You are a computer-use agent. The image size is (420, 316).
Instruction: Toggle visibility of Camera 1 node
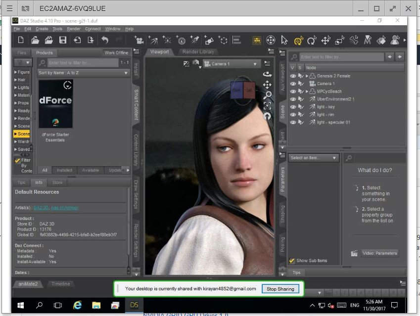pyautogui.click(x=293, y=84)
